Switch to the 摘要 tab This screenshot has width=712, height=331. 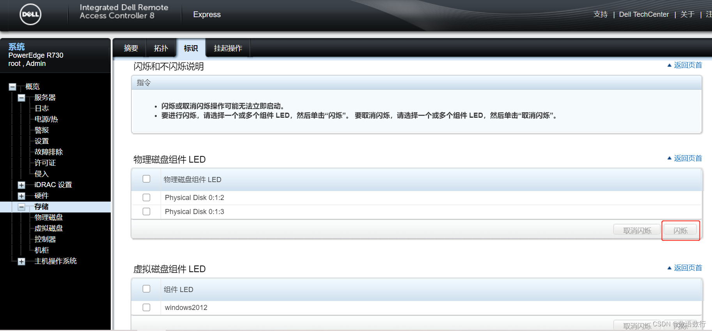(131, 48)
